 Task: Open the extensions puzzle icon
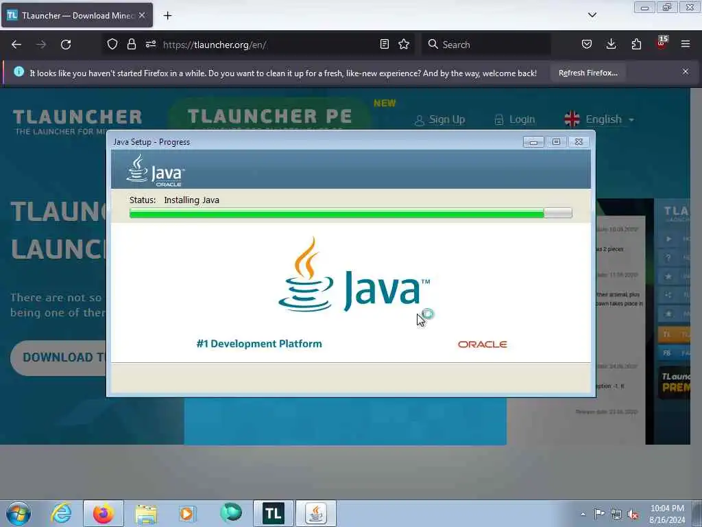pyautogui.click(x=636, y=44)
